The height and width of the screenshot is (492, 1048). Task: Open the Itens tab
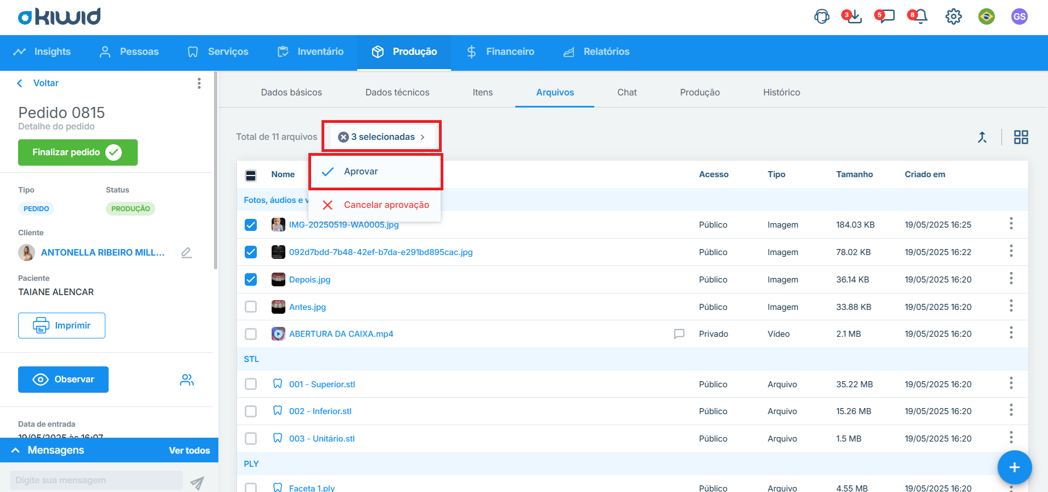483,92
